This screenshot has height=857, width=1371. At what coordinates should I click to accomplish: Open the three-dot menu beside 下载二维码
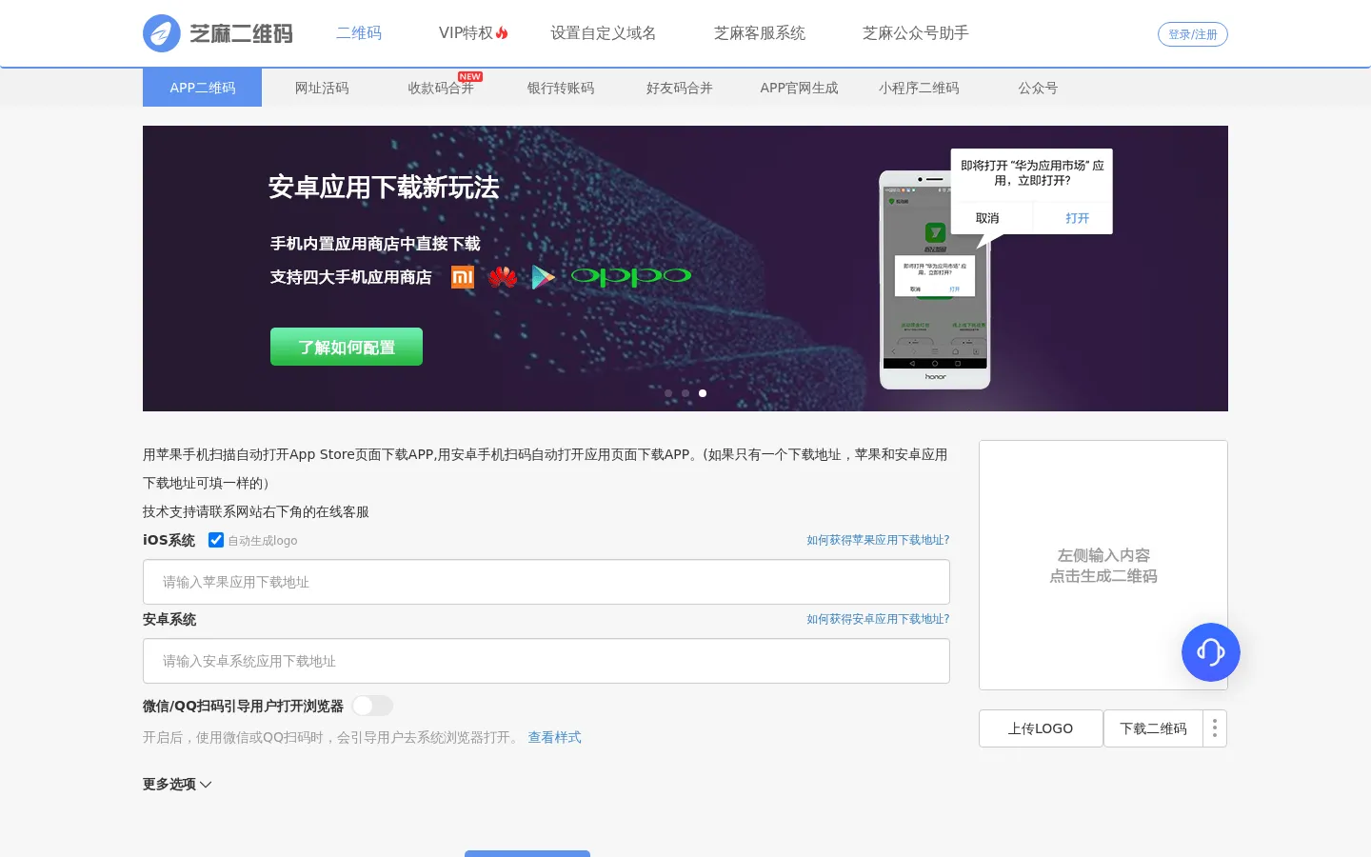pyautogui.click(x=1215, y=728)
